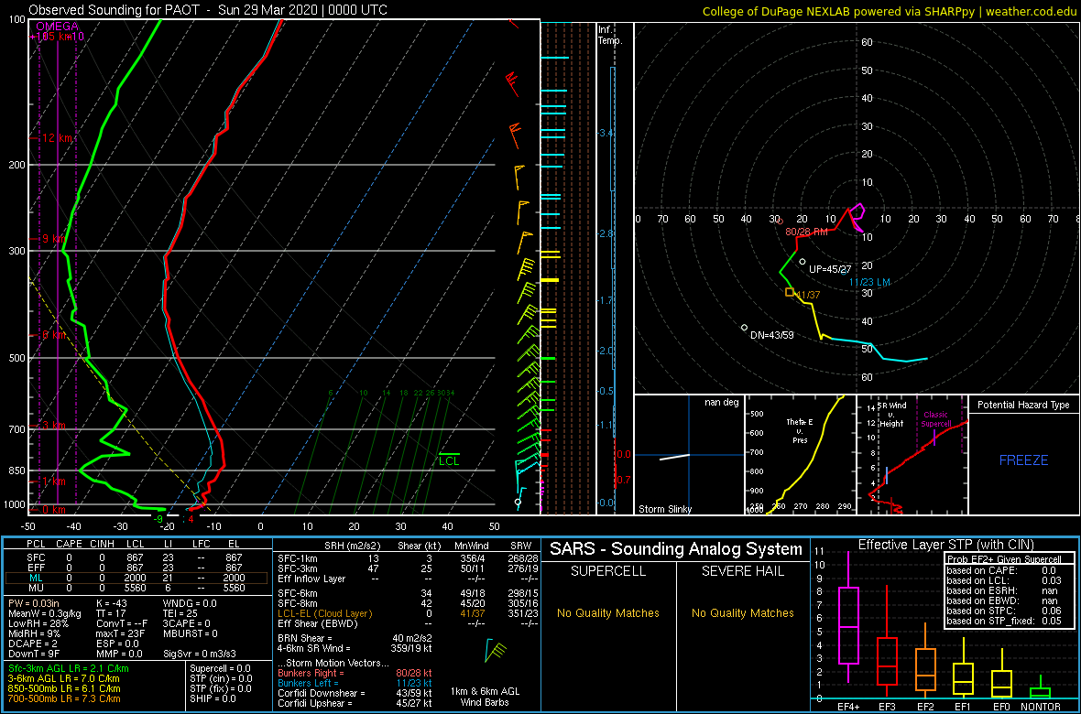Click the Bunkers Right marker circle on hodograph
The image size is (1081, 714).
[780, 222]
